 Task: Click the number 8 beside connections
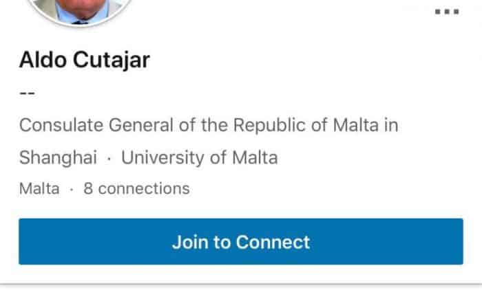[88, 188]
